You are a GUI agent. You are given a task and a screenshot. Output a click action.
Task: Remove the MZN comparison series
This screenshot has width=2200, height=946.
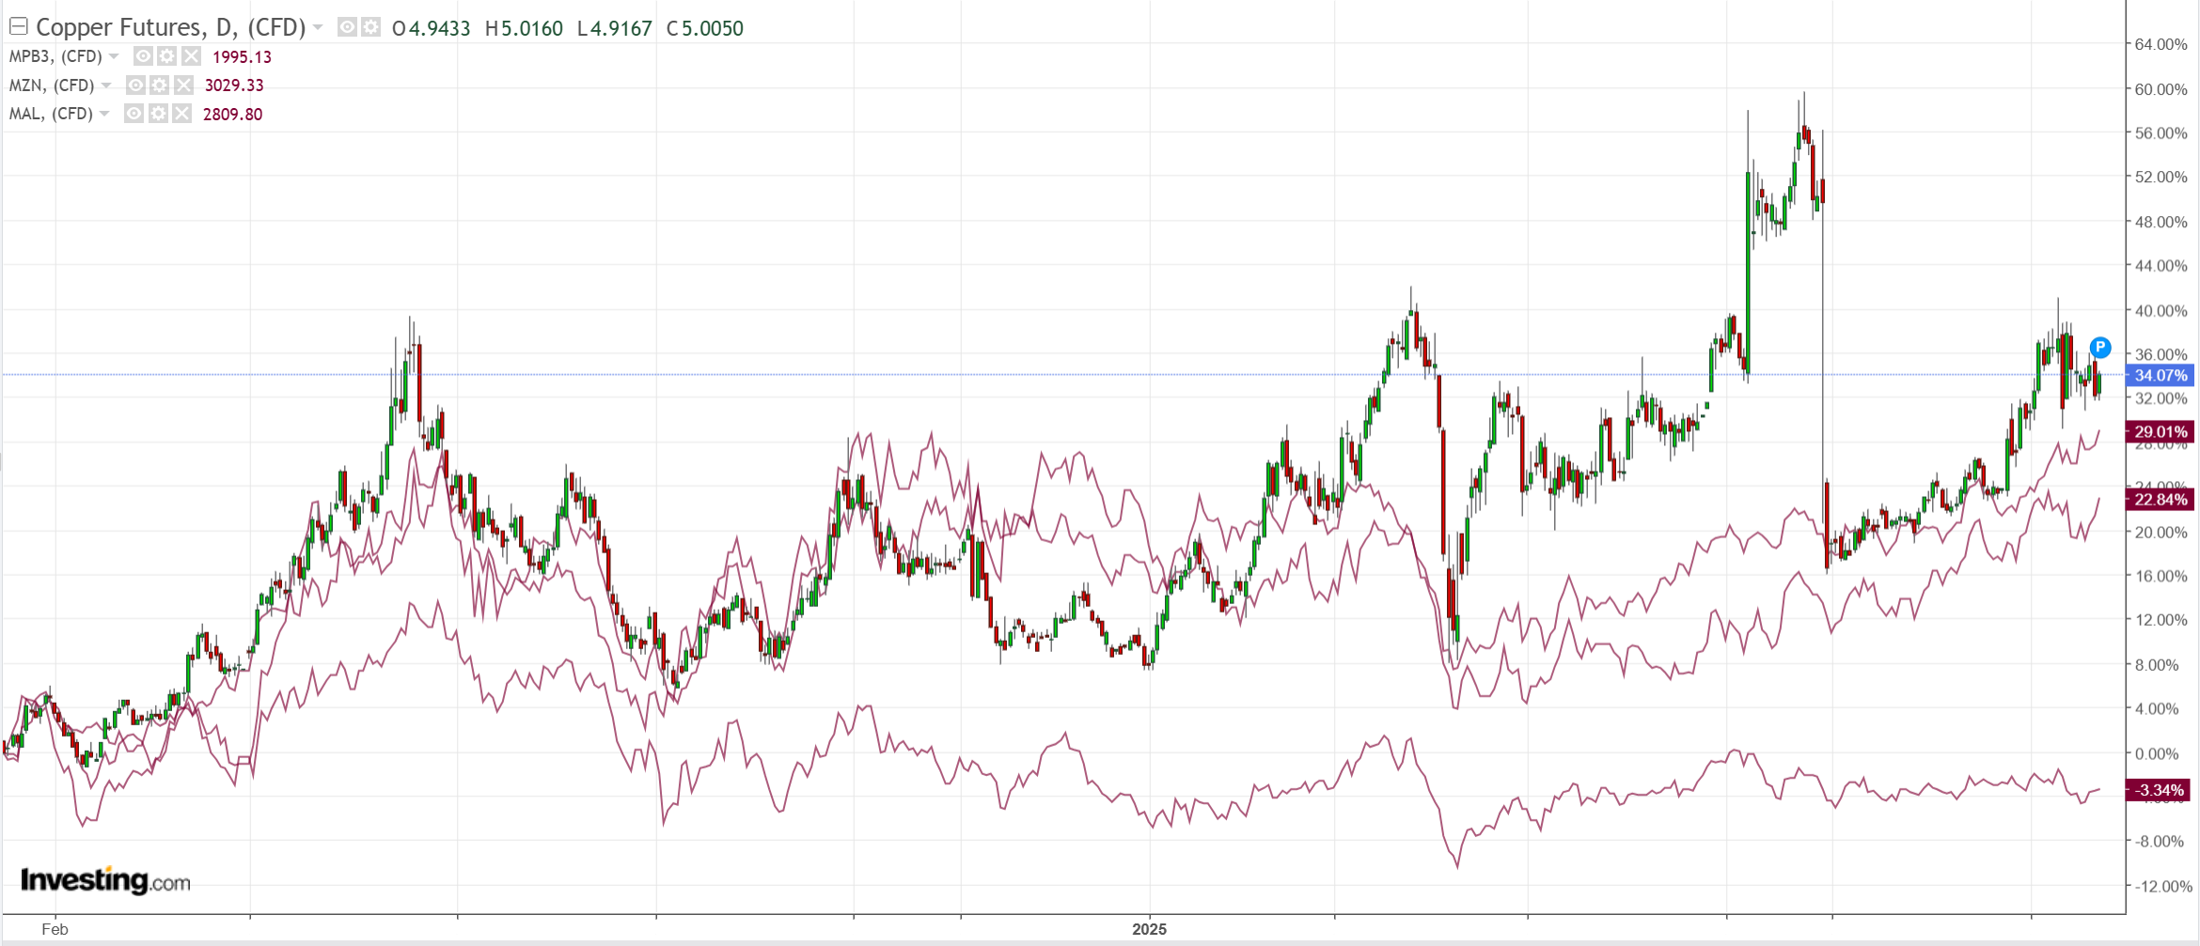pyautogui.click(x=183, y=85)
